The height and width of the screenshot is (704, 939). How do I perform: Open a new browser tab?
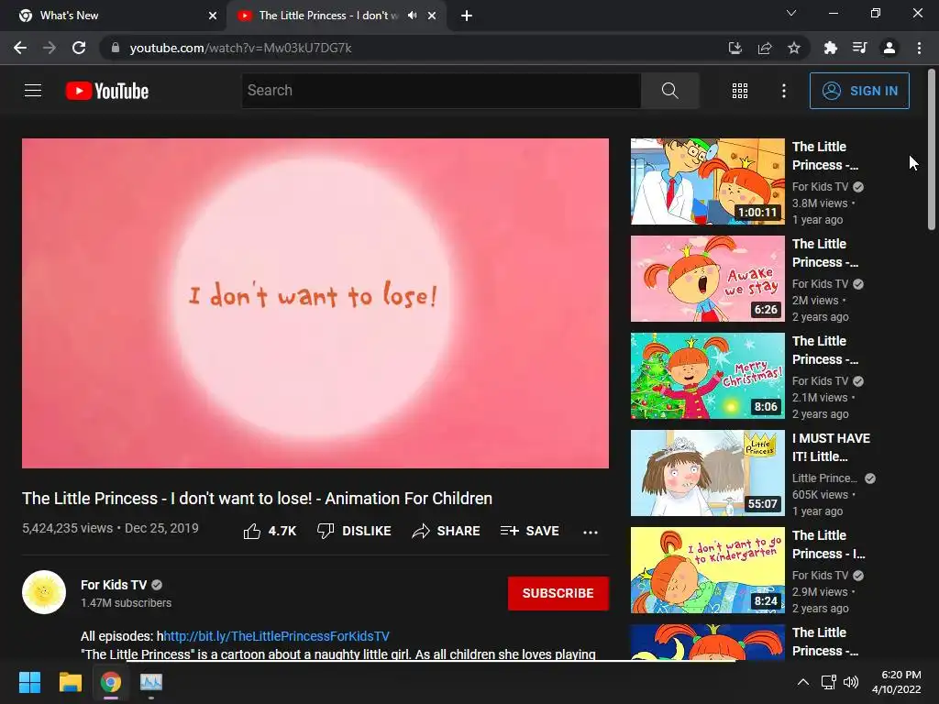point(467,16)
